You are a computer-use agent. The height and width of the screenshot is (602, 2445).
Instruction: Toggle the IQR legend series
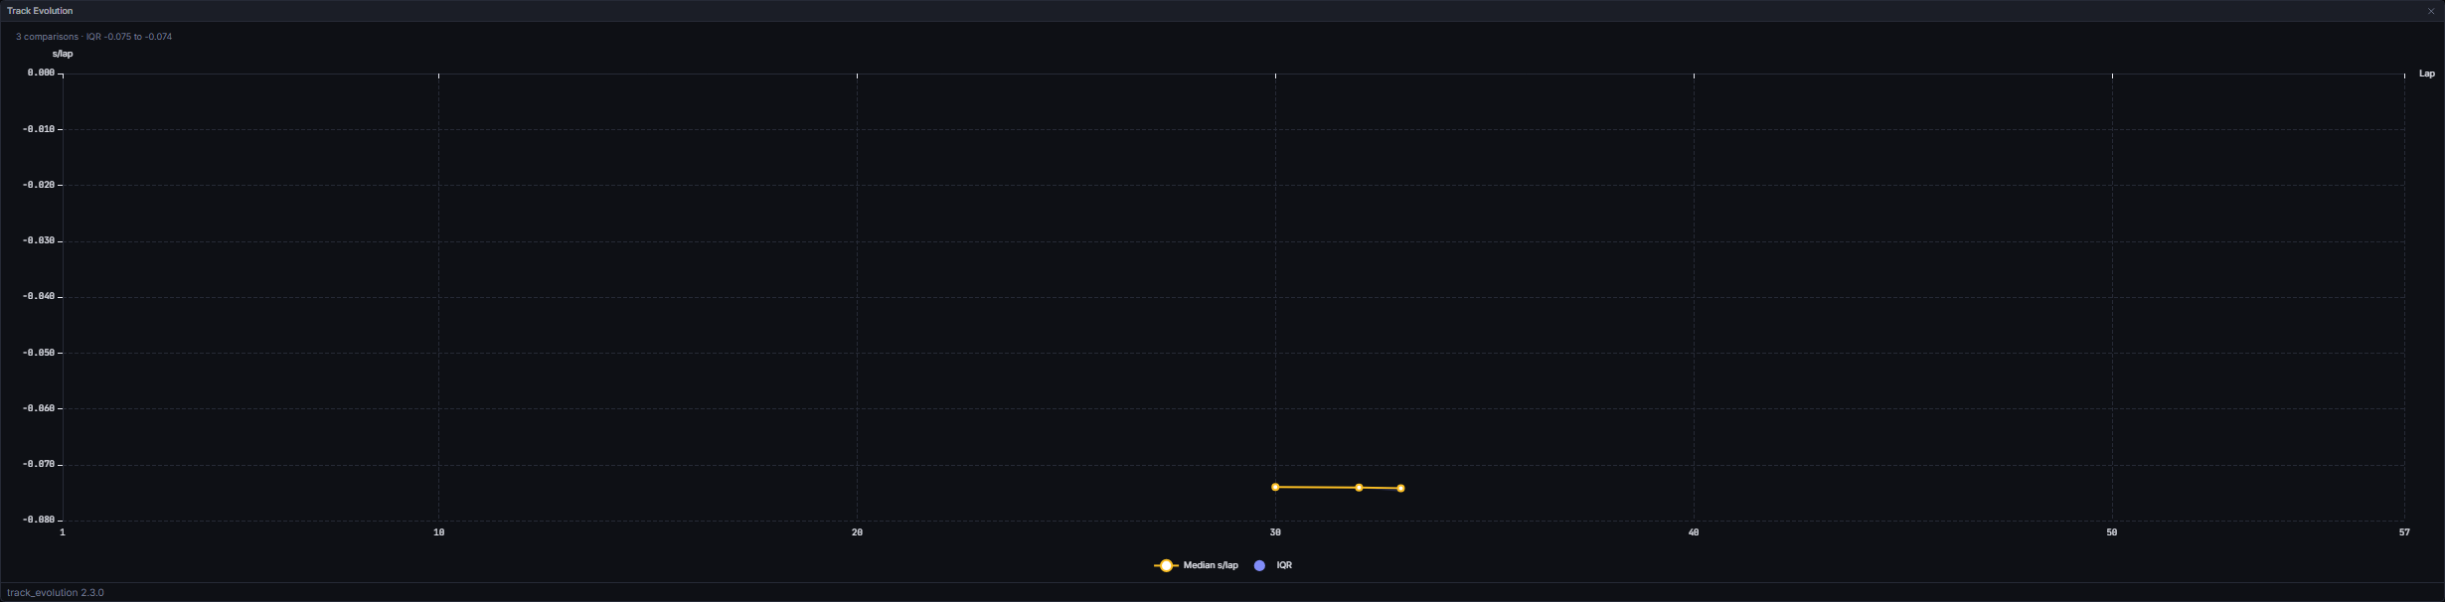tap(1273, 565)
